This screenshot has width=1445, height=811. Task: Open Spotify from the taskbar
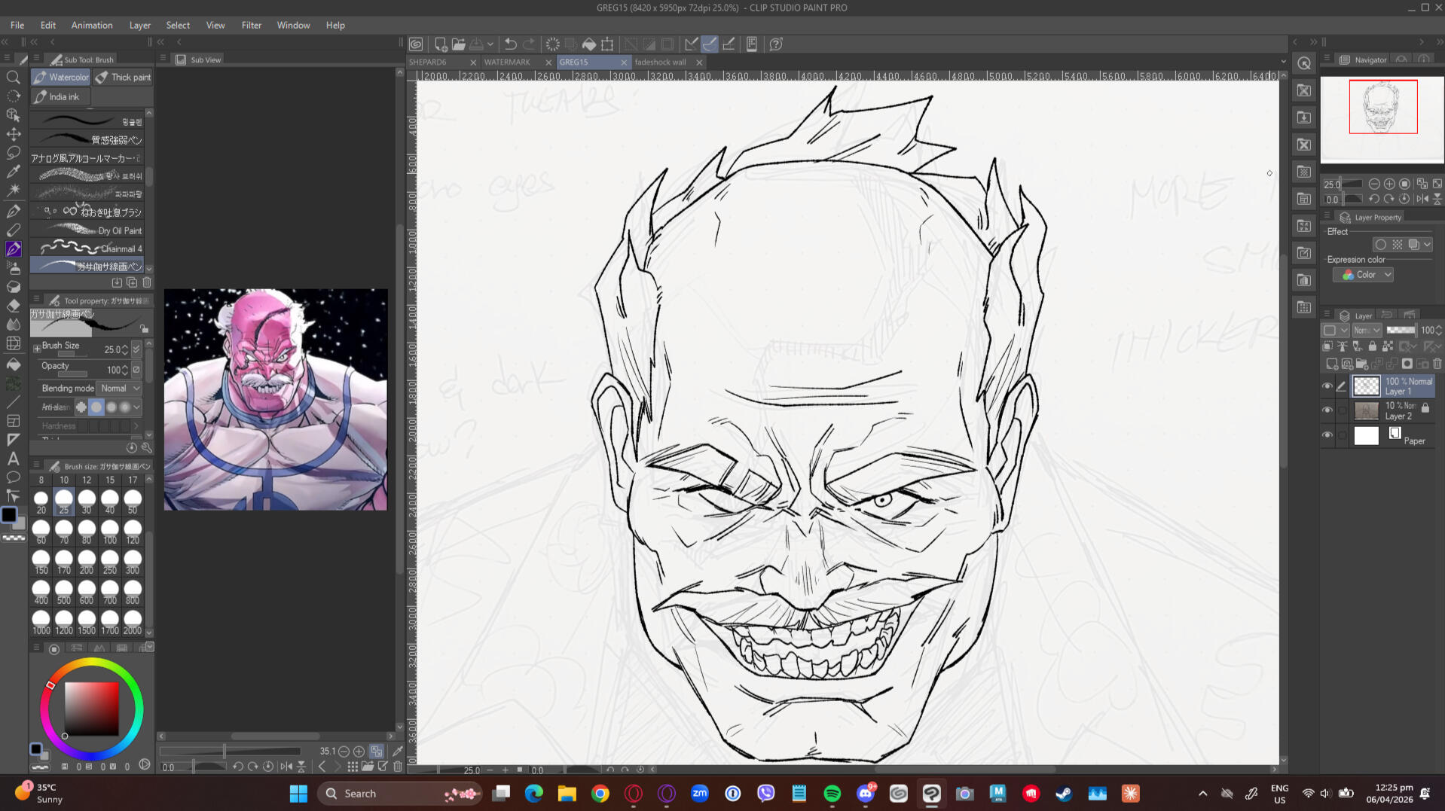832,794
